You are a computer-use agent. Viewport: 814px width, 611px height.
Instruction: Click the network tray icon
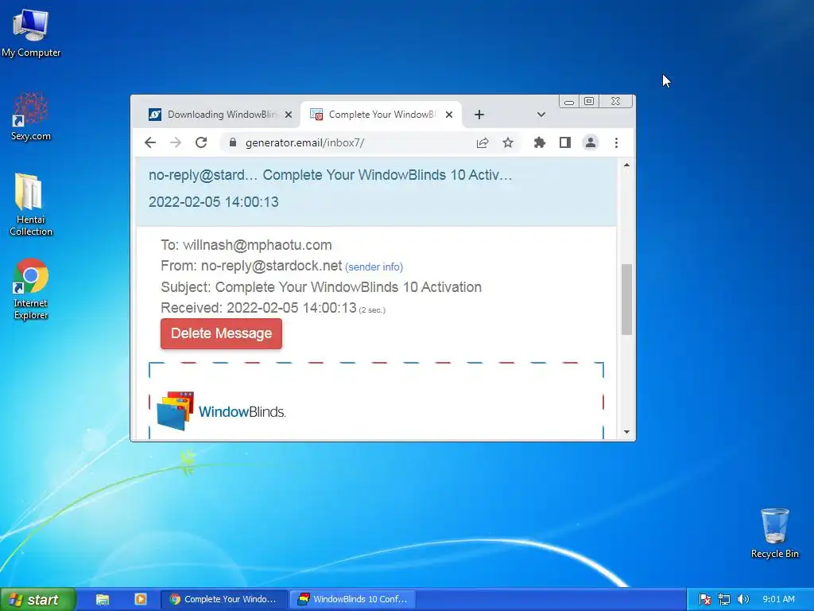pos(724,600)
